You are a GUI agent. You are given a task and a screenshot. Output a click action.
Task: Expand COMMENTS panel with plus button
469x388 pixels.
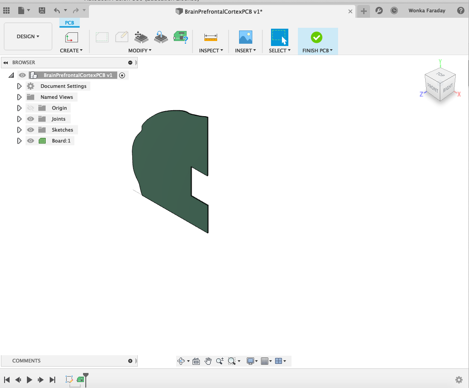tap(130, 361)
